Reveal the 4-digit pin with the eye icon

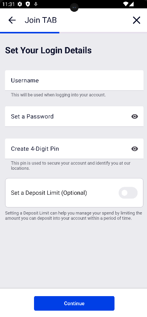tap(135, 149)
